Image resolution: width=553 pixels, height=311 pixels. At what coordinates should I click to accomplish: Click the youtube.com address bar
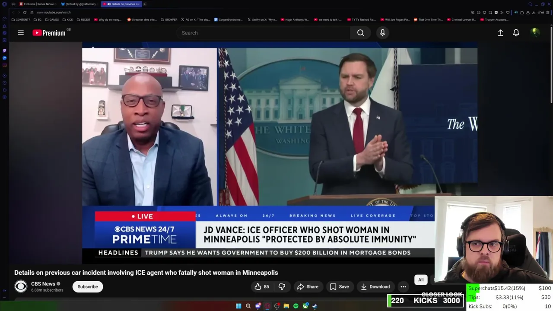click(x=54, y=13)
